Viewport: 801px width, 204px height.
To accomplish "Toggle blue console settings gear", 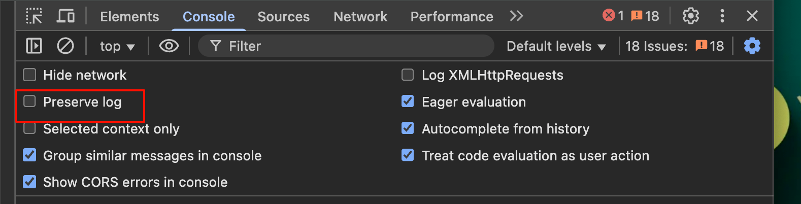I will coord(752,46).
